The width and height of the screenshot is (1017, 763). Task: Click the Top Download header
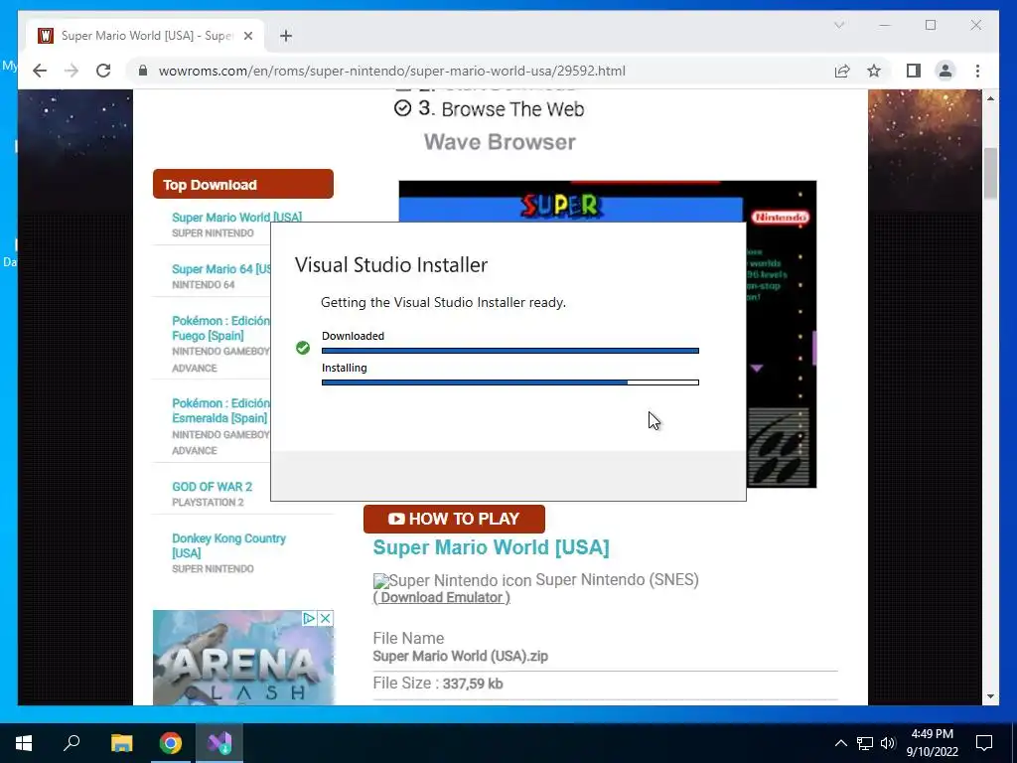coord(243,184)
